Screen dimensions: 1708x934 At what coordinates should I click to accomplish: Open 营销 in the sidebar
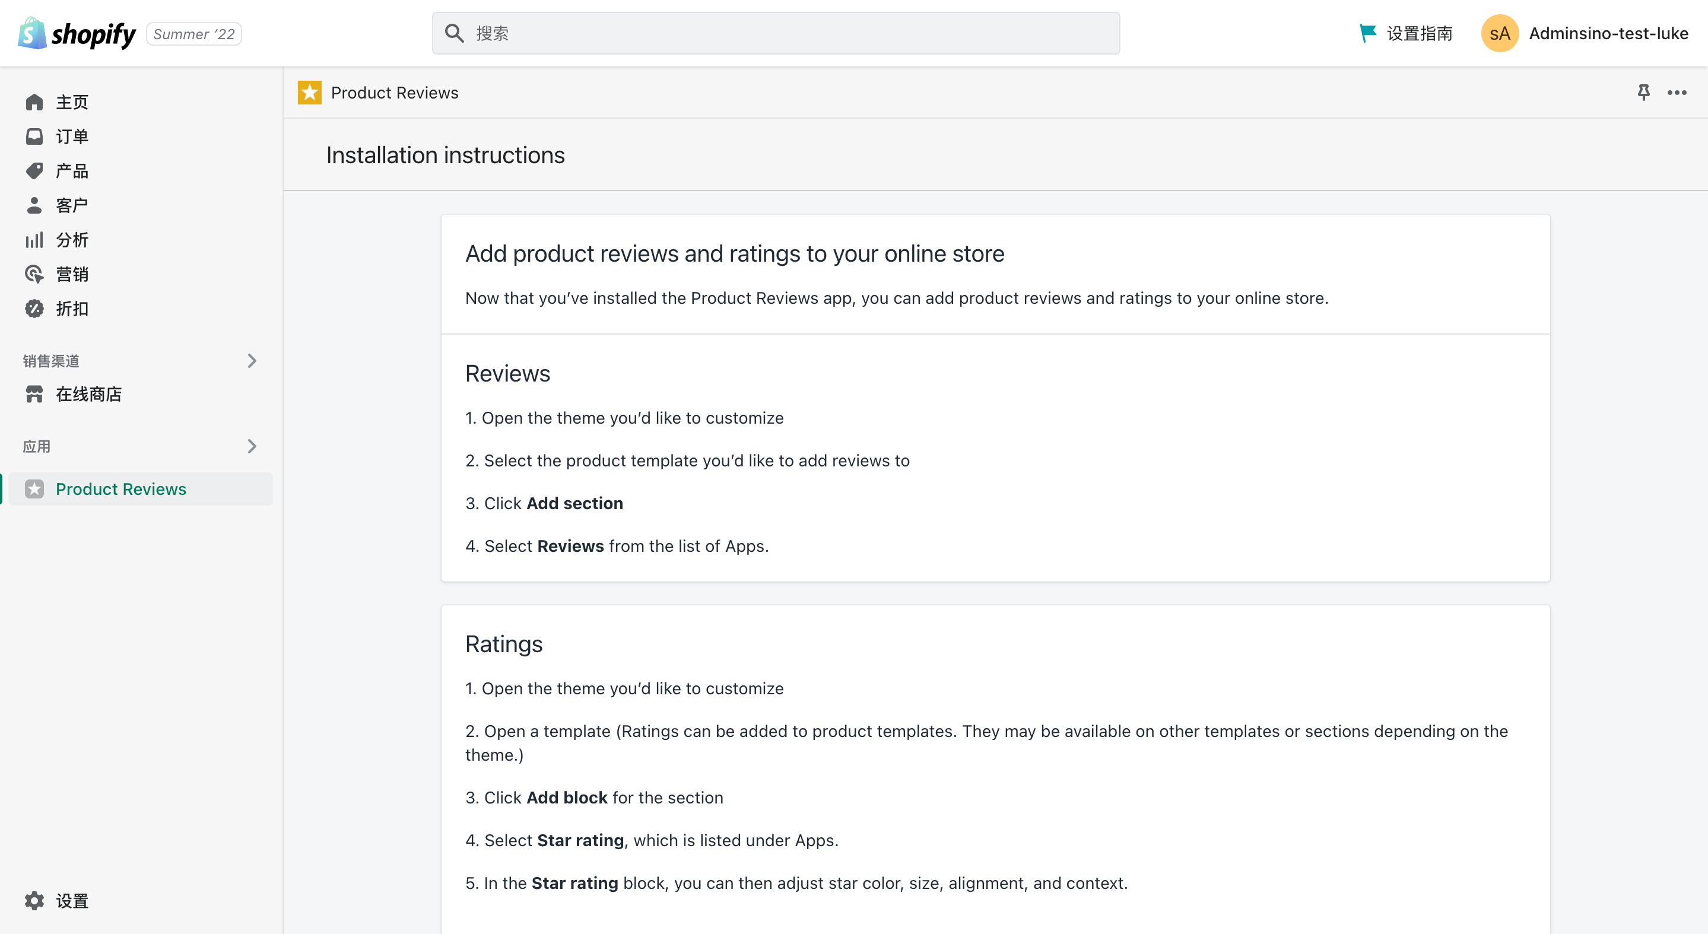[72, 274]
